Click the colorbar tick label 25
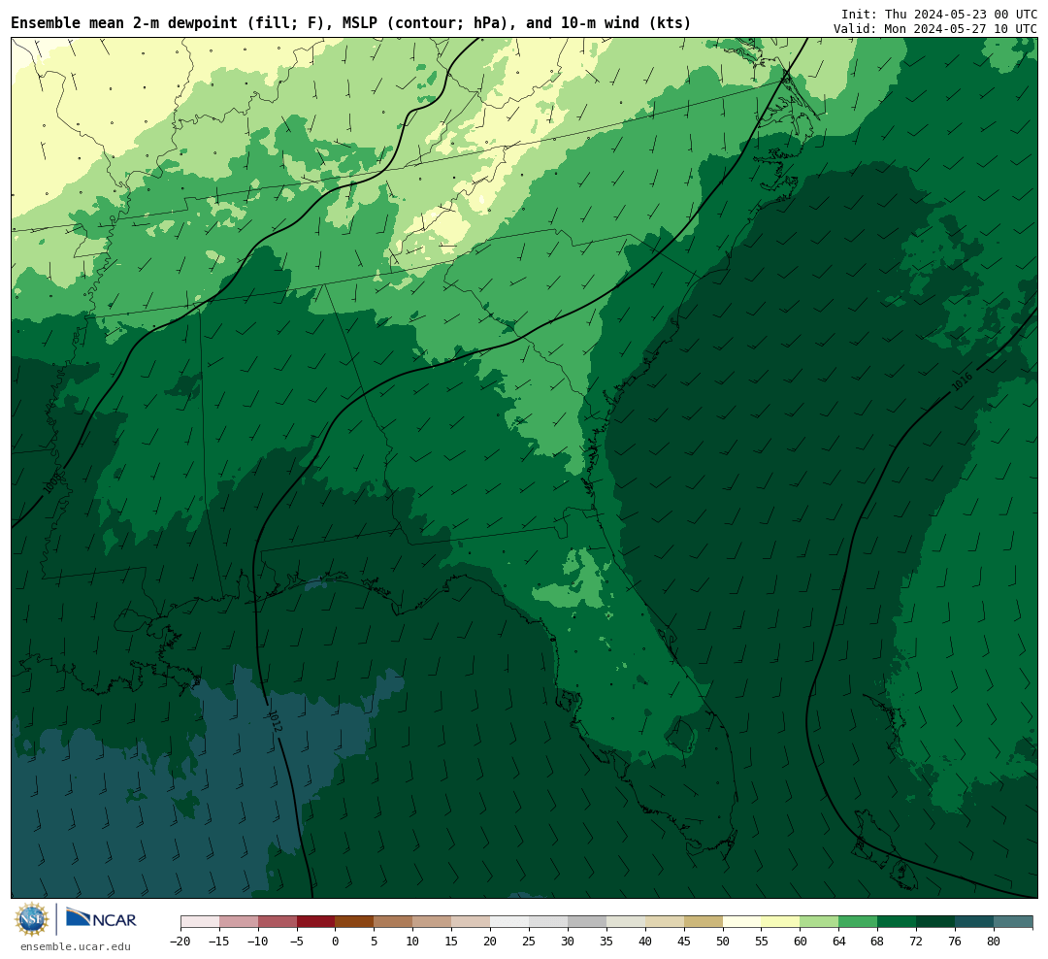The width and height of the screenshot is (1048, 959). pyautogui.click(x=529, y=942)
